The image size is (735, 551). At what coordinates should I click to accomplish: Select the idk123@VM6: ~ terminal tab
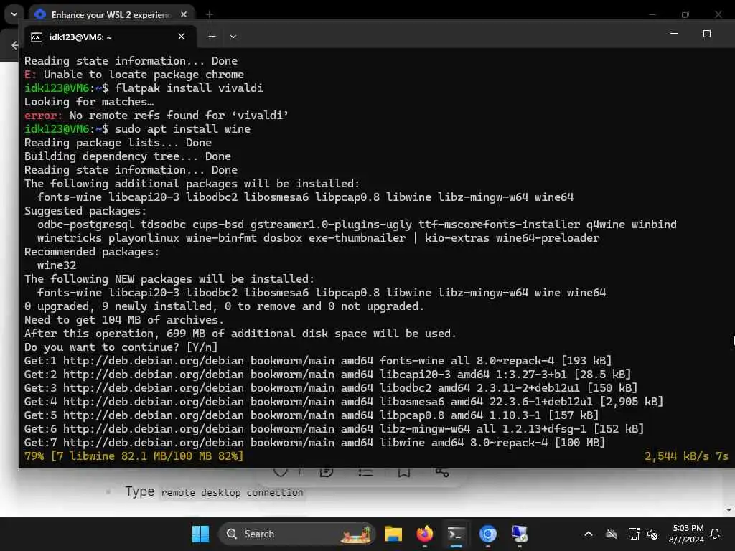pyautogui.click(x=108, y=37)
